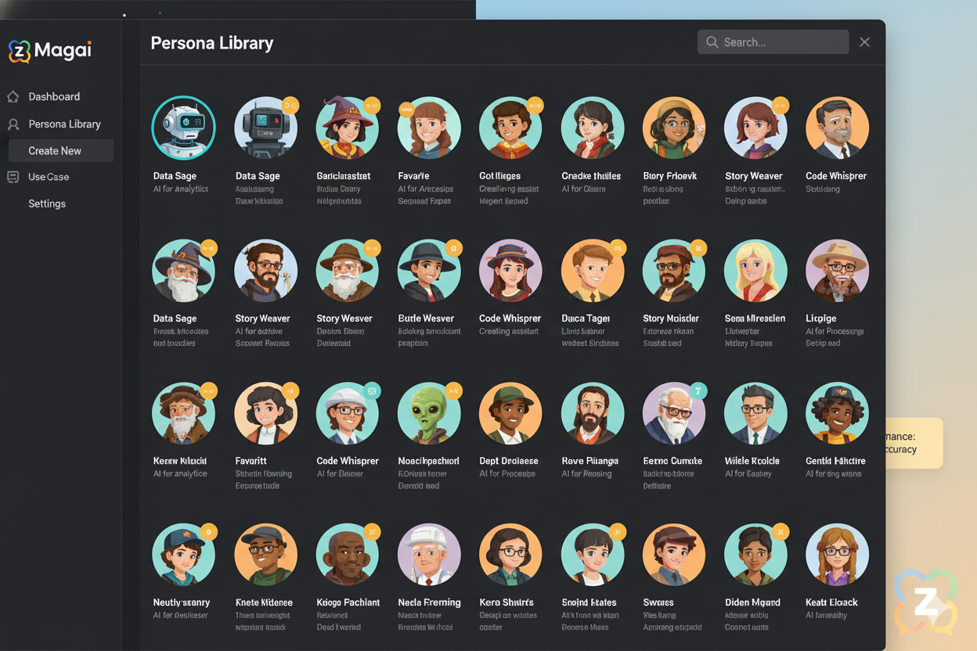
Task: Click the Use Case sidebar icon
Action: click(13, 177)
